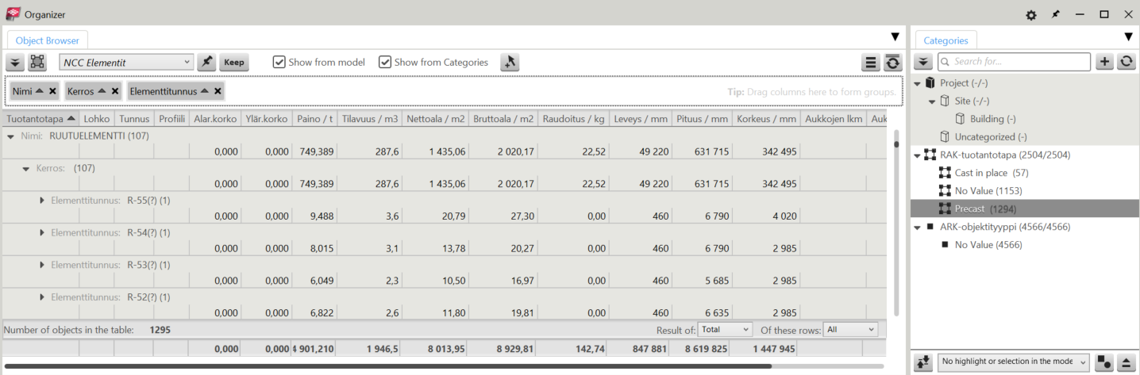
Task: Click the Object Browser reload view icon
Action: pyautogui.click(x=892, y=63)
